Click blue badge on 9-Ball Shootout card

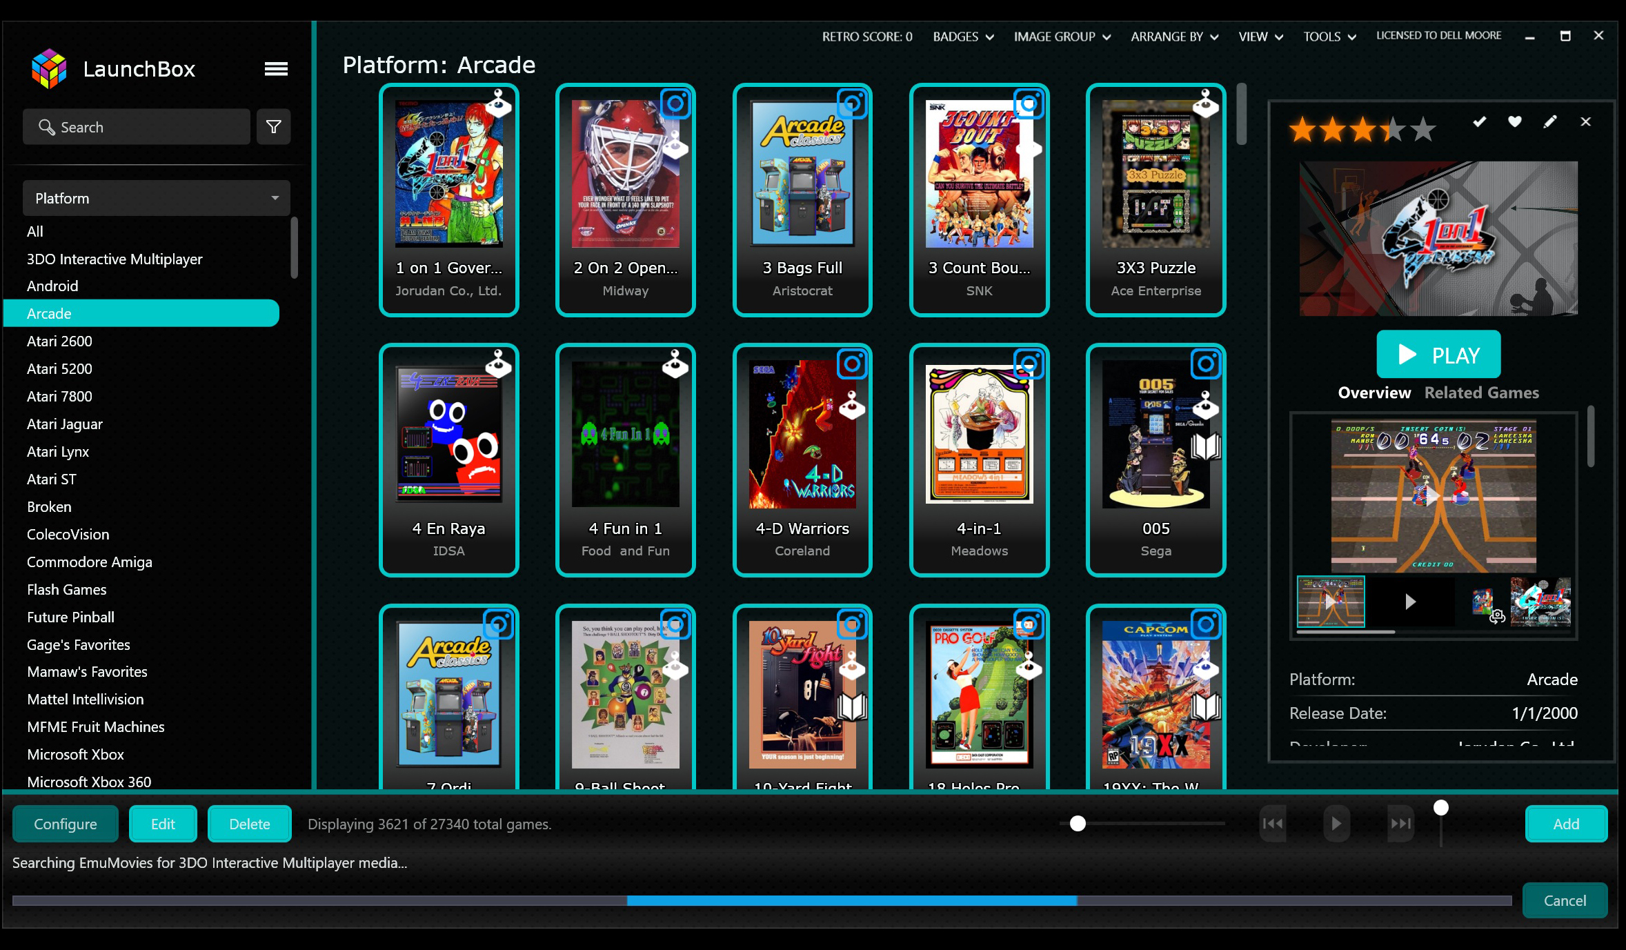click(x=675, y=624)
